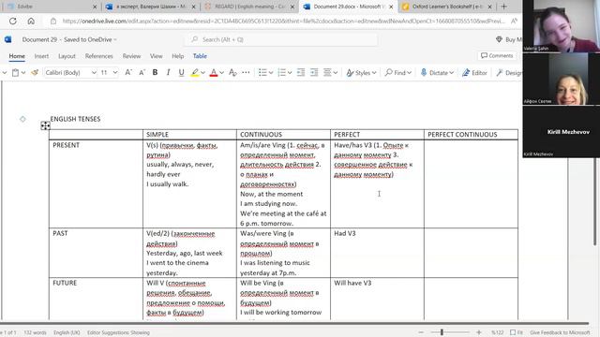Expand numbering style dropdown

[x=290, y=73]
